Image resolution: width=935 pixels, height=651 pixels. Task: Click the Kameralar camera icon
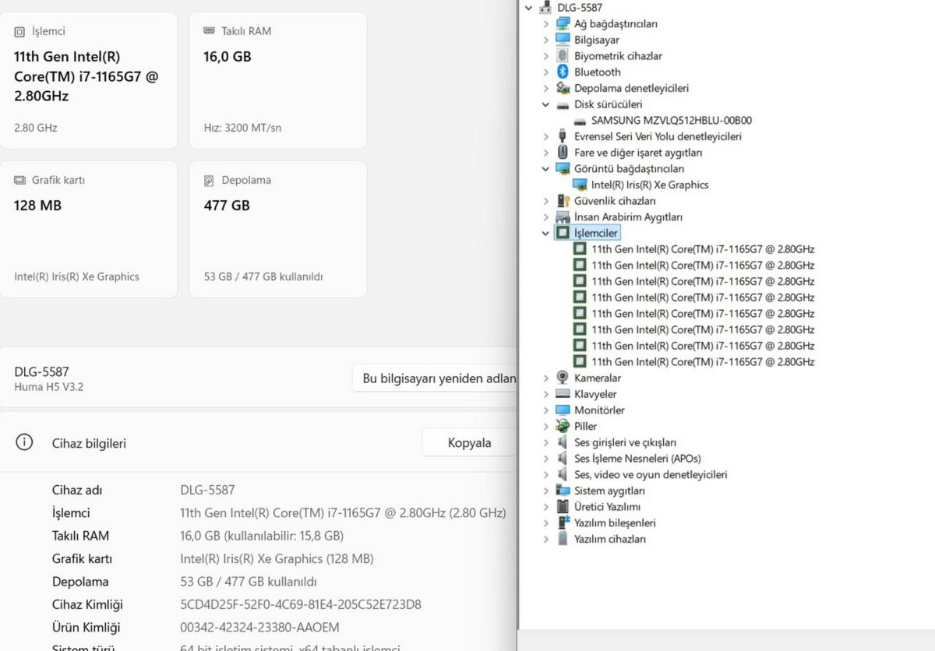coord(563,378)
